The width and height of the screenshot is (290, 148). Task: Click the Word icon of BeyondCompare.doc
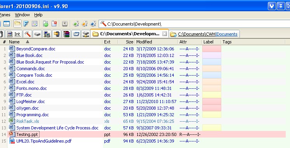[12, 49]
